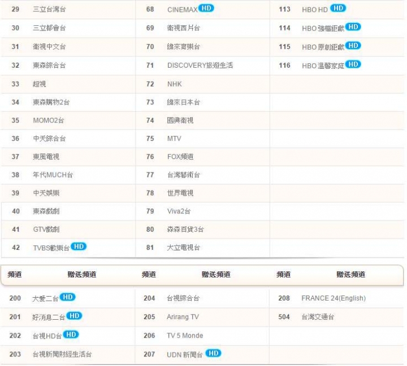
Task: Click the HD badge next to 大愛二台
Action: point(67,297)
